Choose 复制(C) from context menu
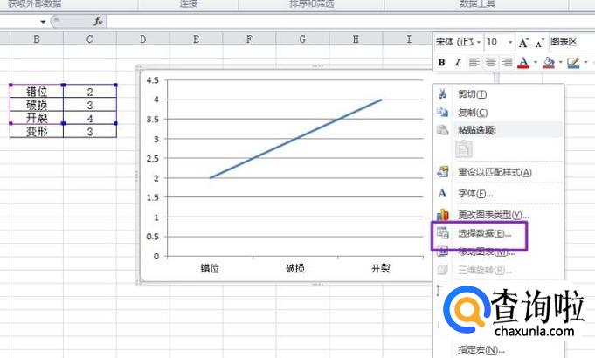595x358 pixels. click(x=473, y=113)
